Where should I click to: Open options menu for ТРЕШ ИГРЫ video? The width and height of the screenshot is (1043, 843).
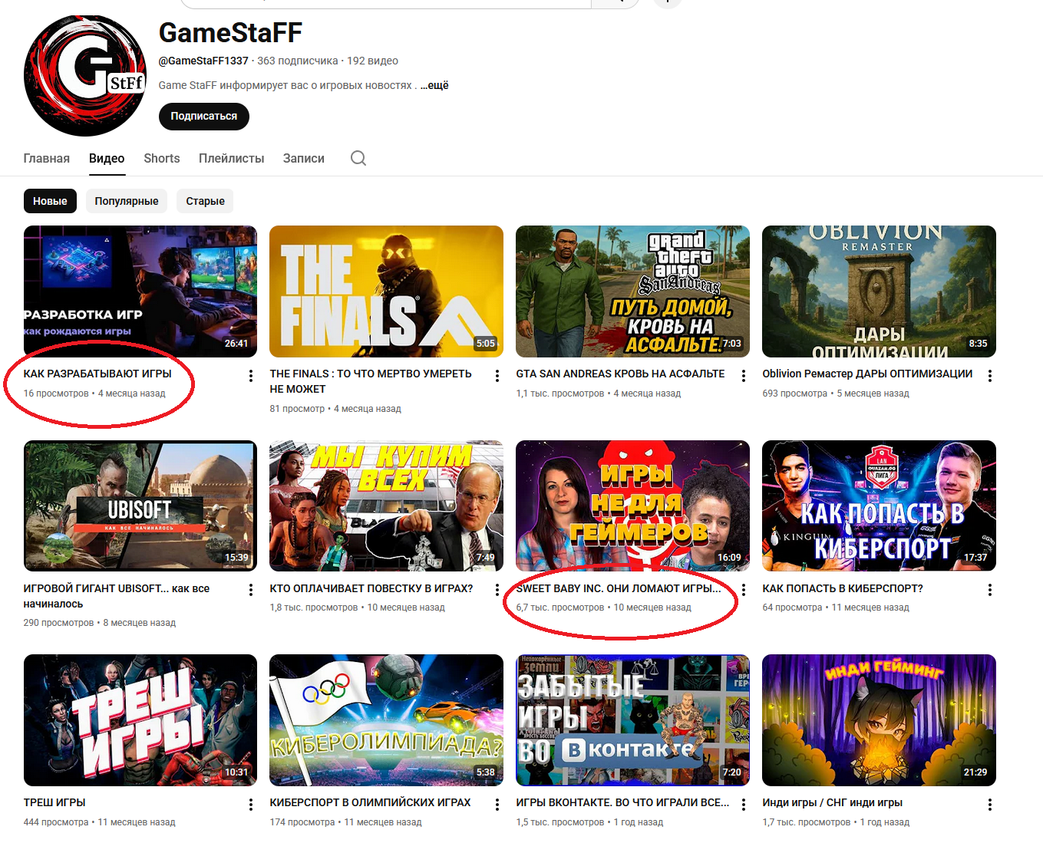coord(250,805)
